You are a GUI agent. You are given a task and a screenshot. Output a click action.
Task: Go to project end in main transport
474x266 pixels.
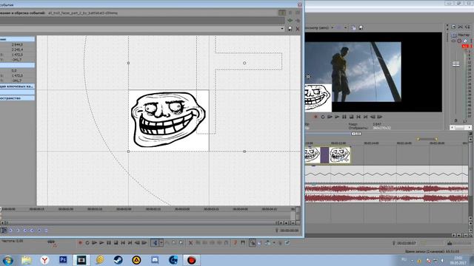coord(130,242)
